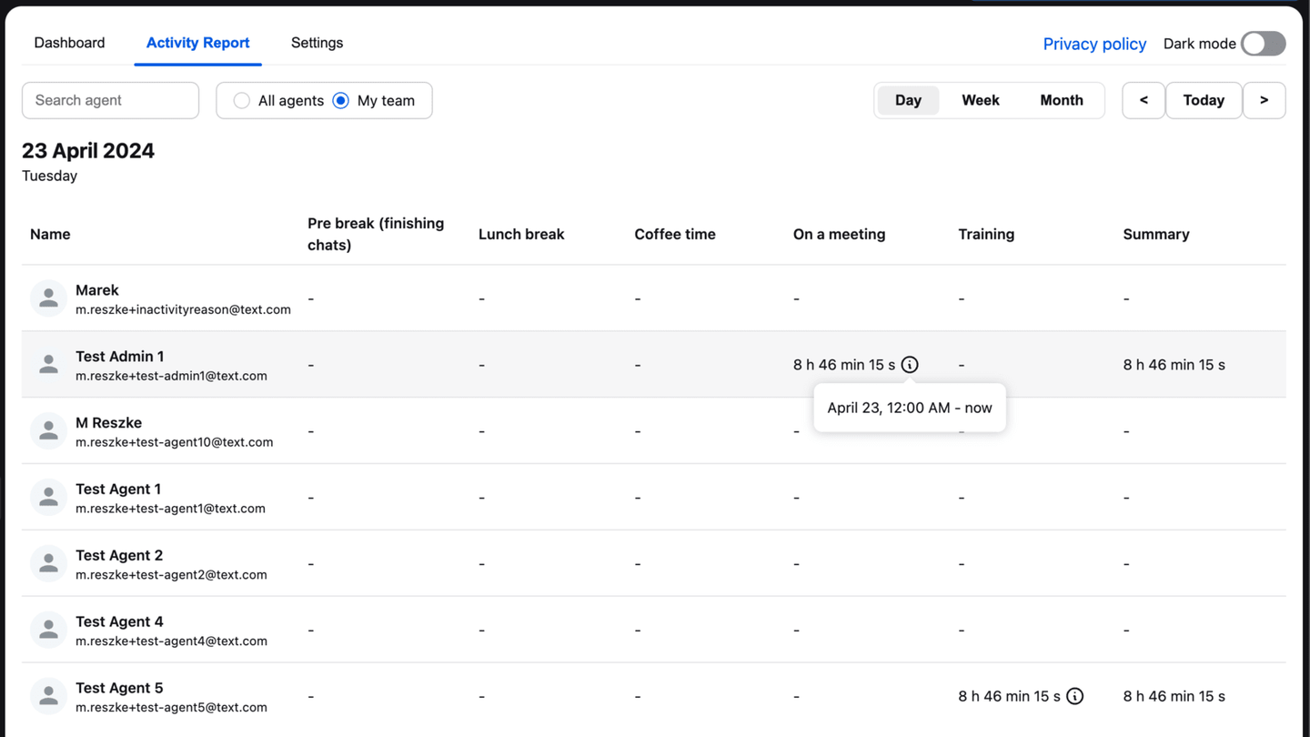Open the Dashboard tab
1310x737 pixels.
(69, 43)
